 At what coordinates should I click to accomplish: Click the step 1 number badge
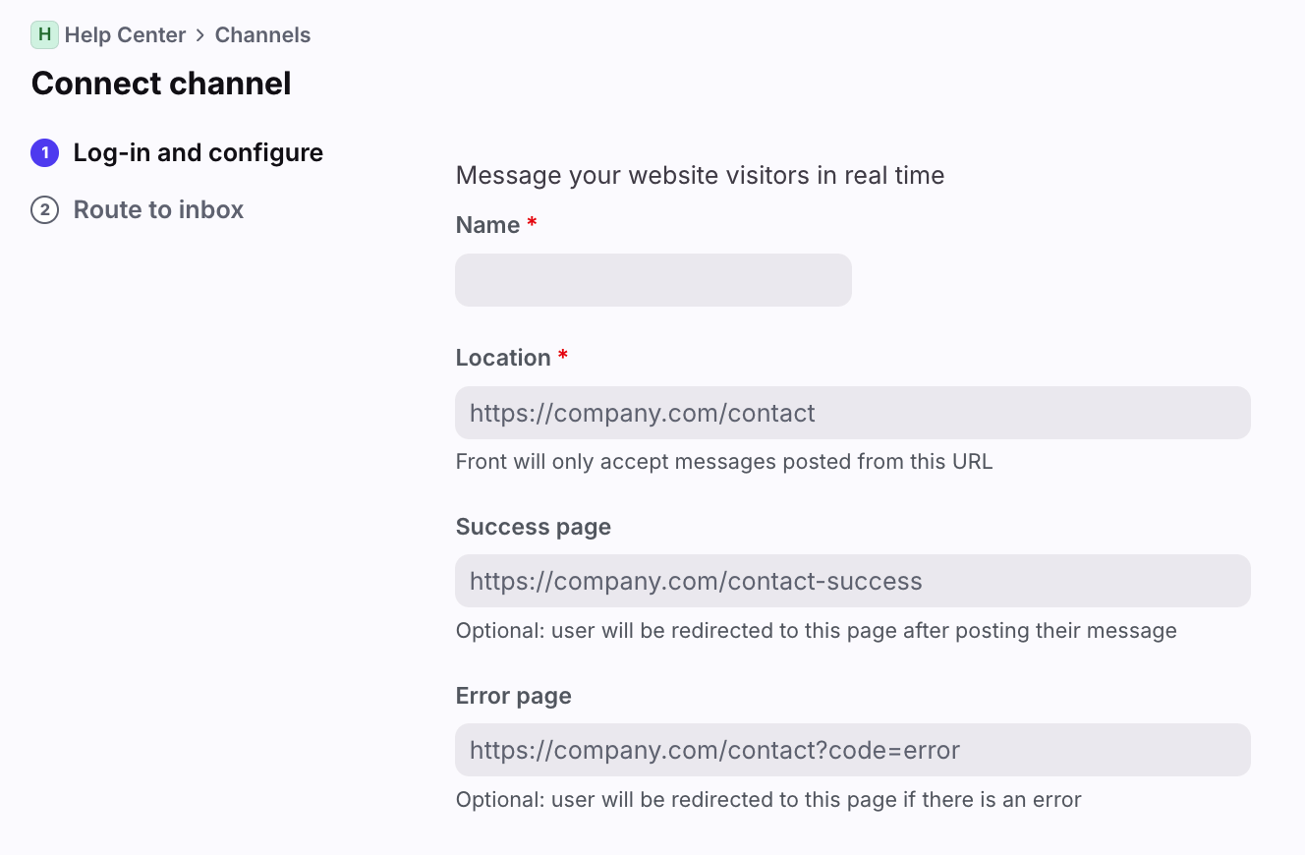[x=45, y=153]
